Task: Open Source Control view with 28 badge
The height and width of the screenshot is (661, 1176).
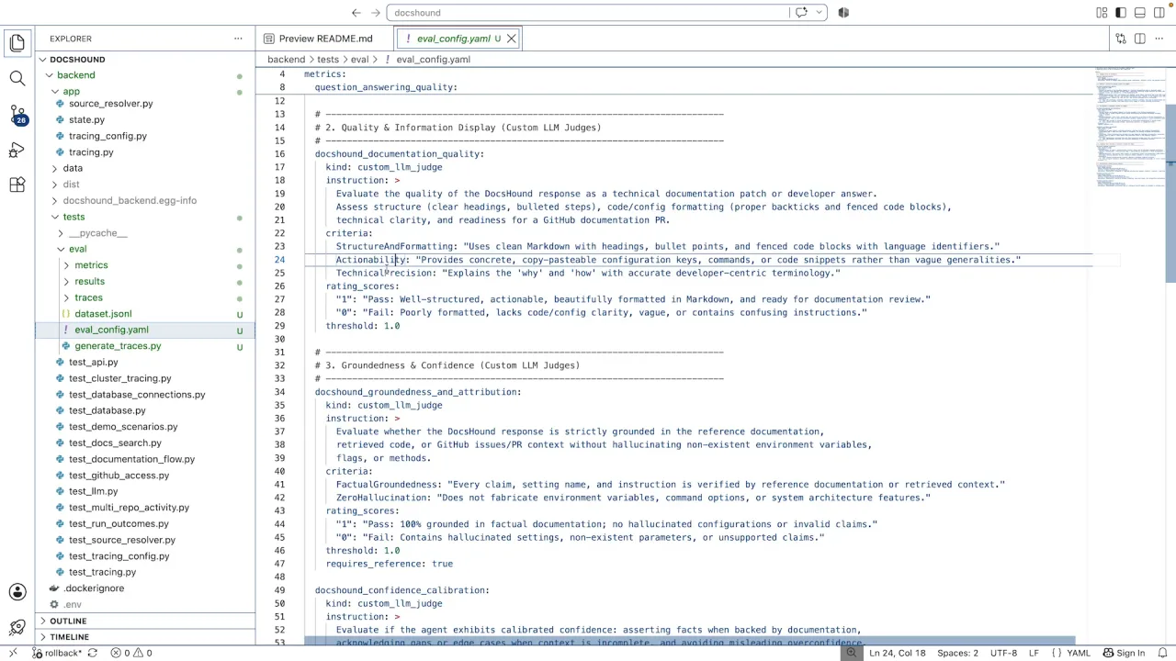Action: (x=17, y=115)
